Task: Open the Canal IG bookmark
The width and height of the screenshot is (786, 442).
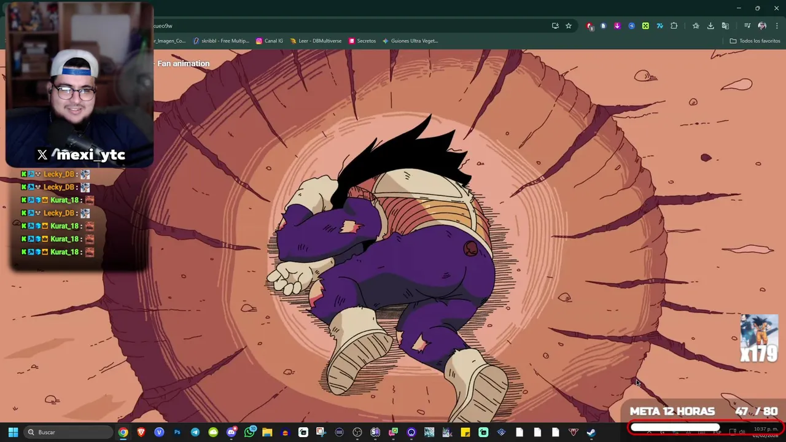Action: click(269, 41)
